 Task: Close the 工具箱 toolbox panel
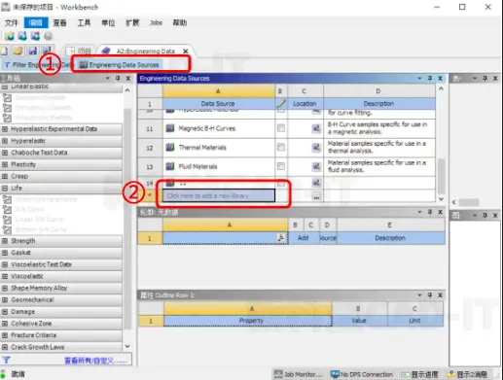click(x=128, y=78)
